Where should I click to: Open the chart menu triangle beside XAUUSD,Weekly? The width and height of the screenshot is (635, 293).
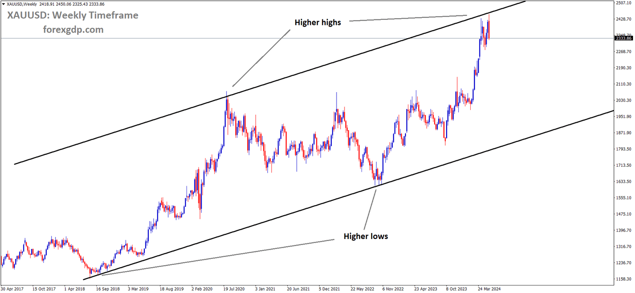tap(3, 4)
